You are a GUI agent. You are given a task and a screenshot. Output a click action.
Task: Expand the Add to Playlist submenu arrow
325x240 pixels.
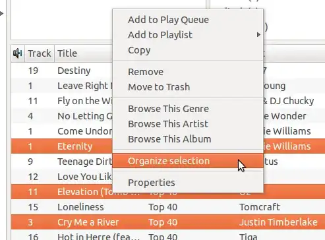click(x=258, y=35)
